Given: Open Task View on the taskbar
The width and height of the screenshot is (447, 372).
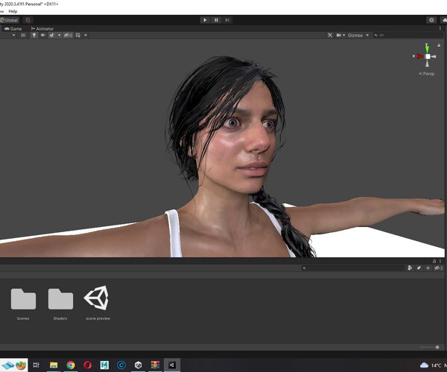Looking at the screenshot, I should (37, 365).
